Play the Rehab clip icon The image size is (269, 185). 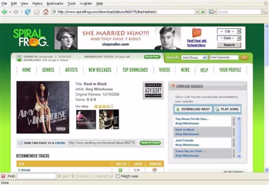click(x=121, y=170)
